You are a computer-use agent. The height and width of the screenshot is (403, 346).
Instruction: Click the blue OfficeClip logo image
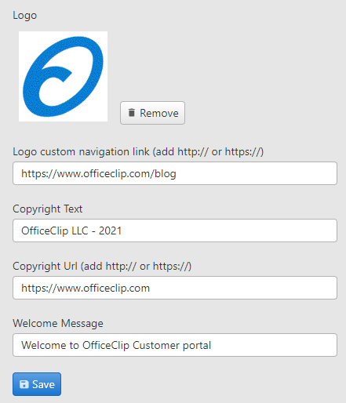(63, 76)
